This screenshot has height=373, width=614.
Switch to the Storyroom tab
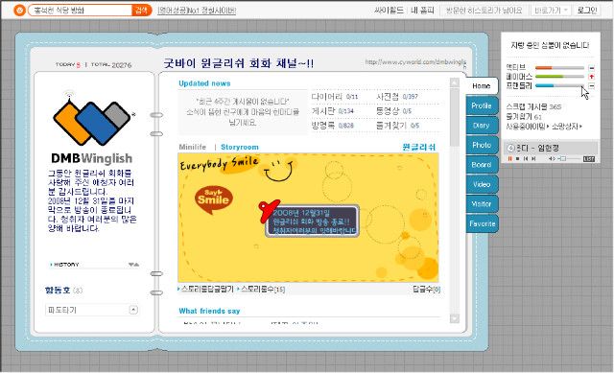(240, 147)
